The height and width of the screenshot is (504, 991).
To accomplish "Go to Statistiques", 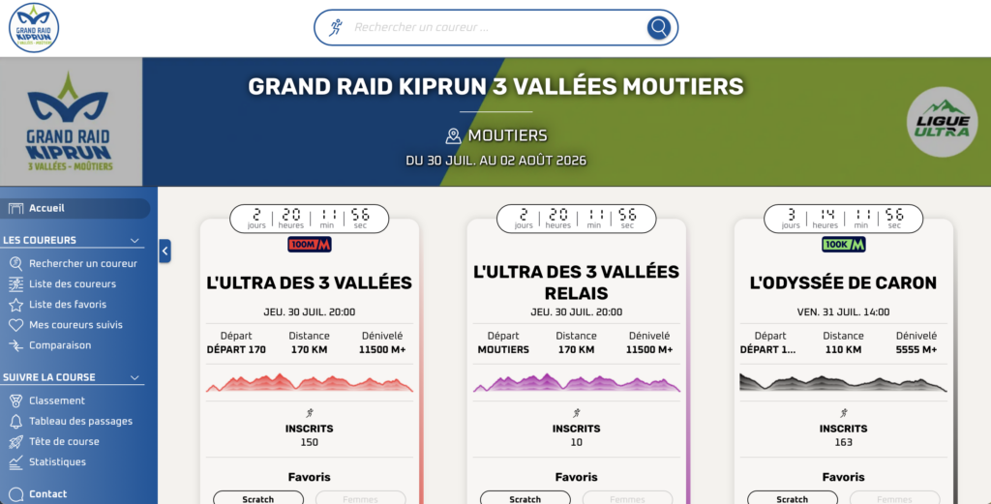I will (57, 462).
